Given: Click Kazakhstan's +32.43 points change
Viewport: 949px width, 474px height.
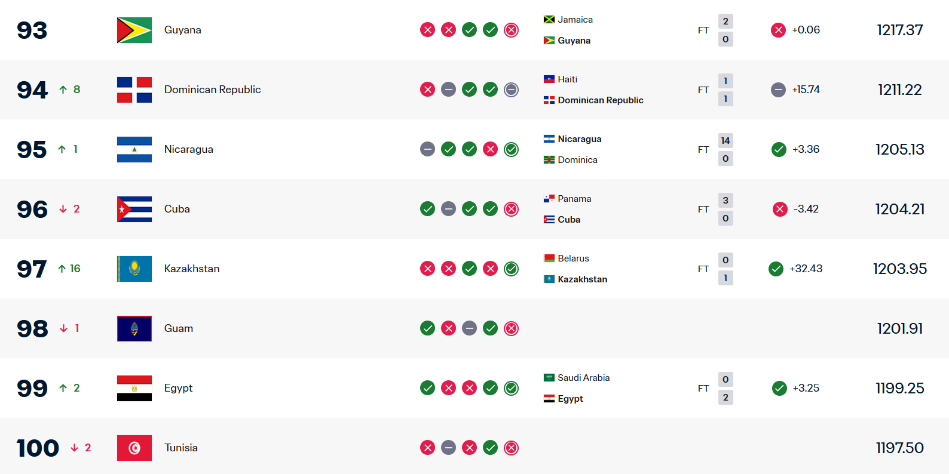Looking at the screenshot, I should 806,269.
